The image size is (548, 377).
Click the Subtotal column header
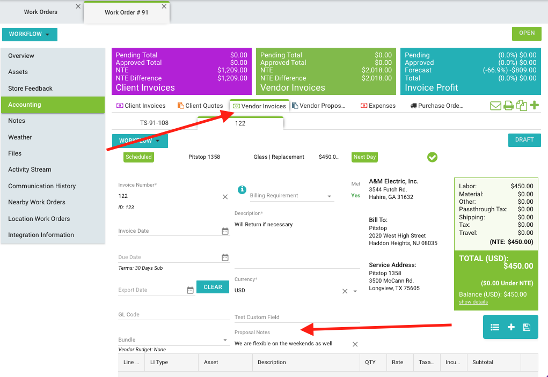(494, 363)
